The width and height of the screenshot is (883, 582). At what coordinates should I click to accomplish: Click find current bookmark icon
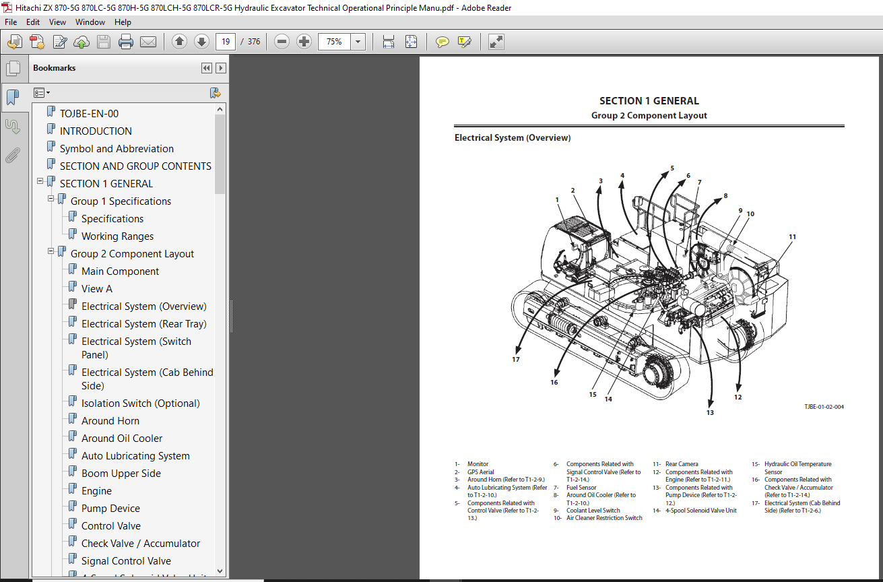(216, 93)
